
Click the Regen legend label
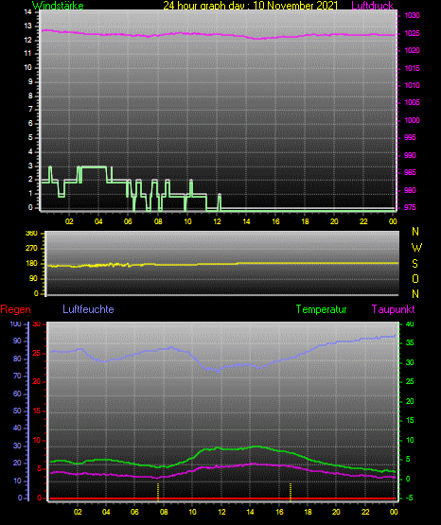pyautogui.click(x=16, y=309)
